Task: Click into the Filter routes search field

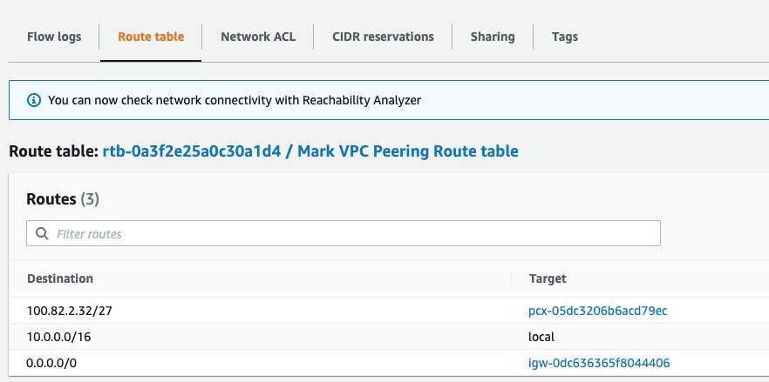Action: click(x=349, y=234)
